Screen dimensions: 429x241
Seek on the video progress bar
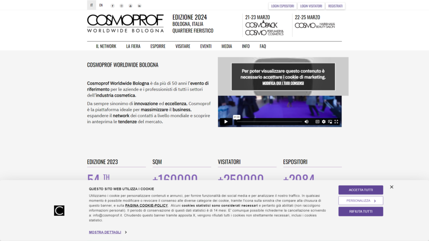click(x=269, y=122)
